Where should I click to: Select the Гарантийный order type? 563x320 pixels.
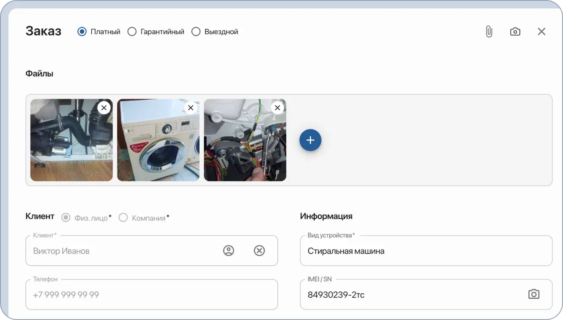pos(132,31)
